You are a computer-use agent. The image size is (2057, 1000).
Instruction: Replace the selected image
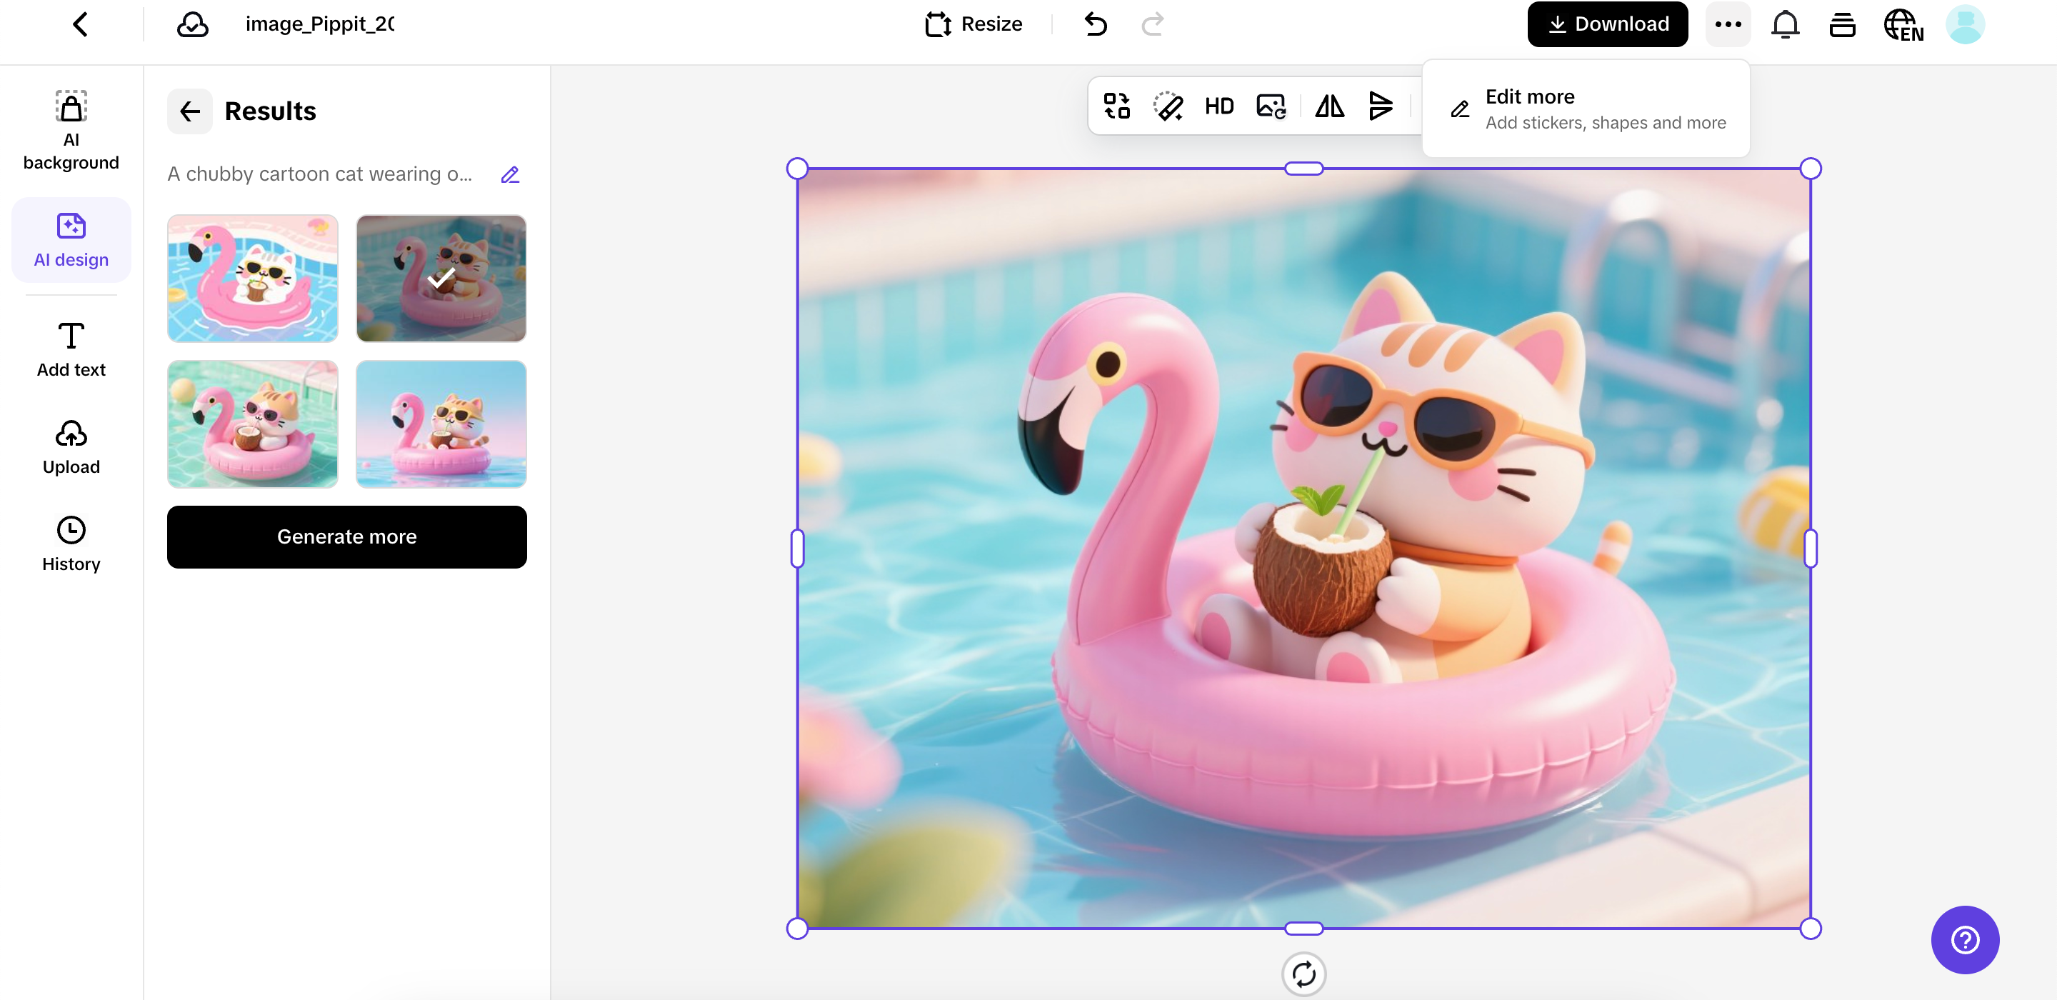pos(1271,106)
